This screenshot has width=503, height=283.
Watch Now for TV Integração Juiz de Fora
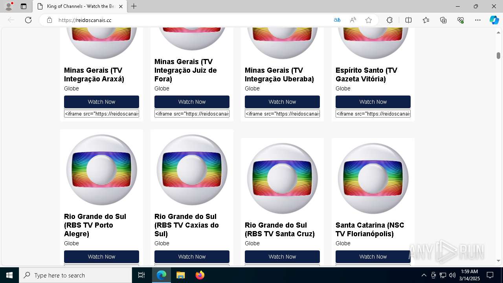click(192, 102)
